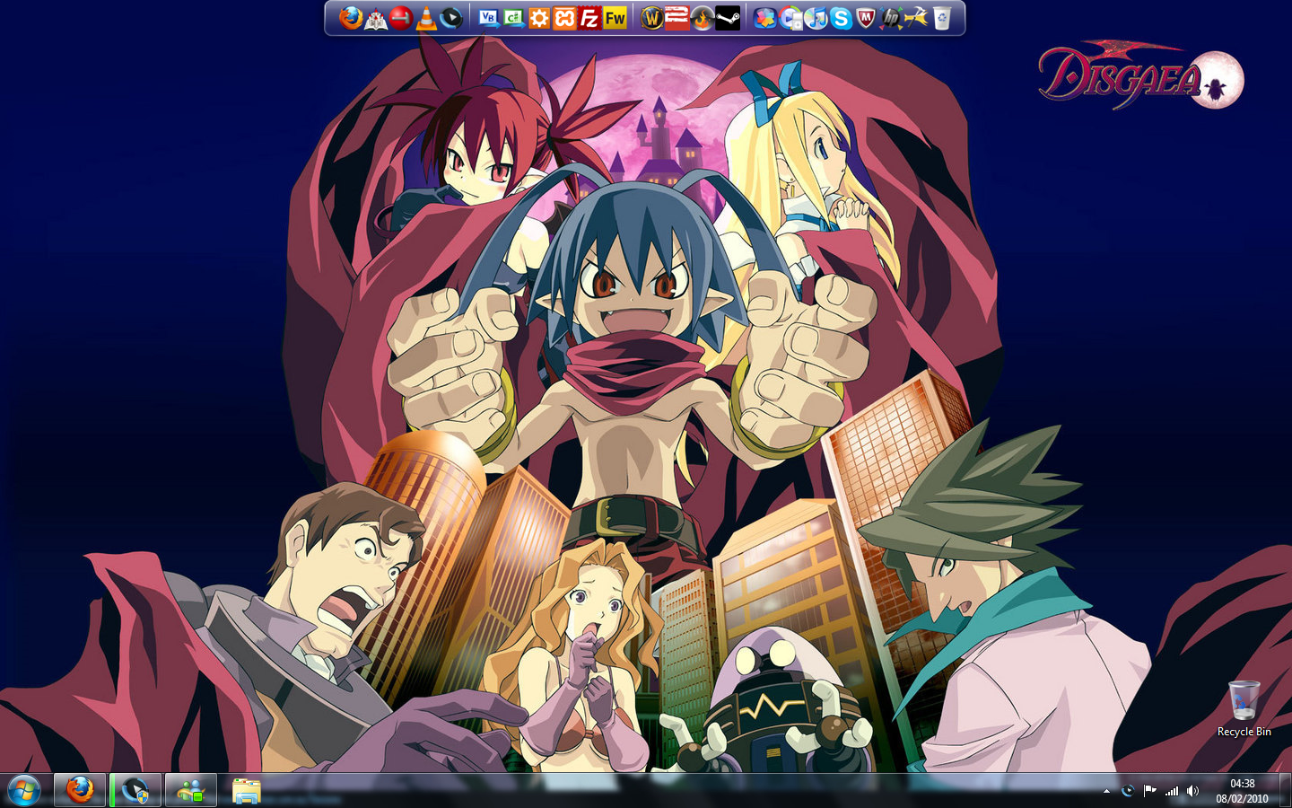
Task: Open the disc with iPod icon in dock
Action: [x=790, y=17]
